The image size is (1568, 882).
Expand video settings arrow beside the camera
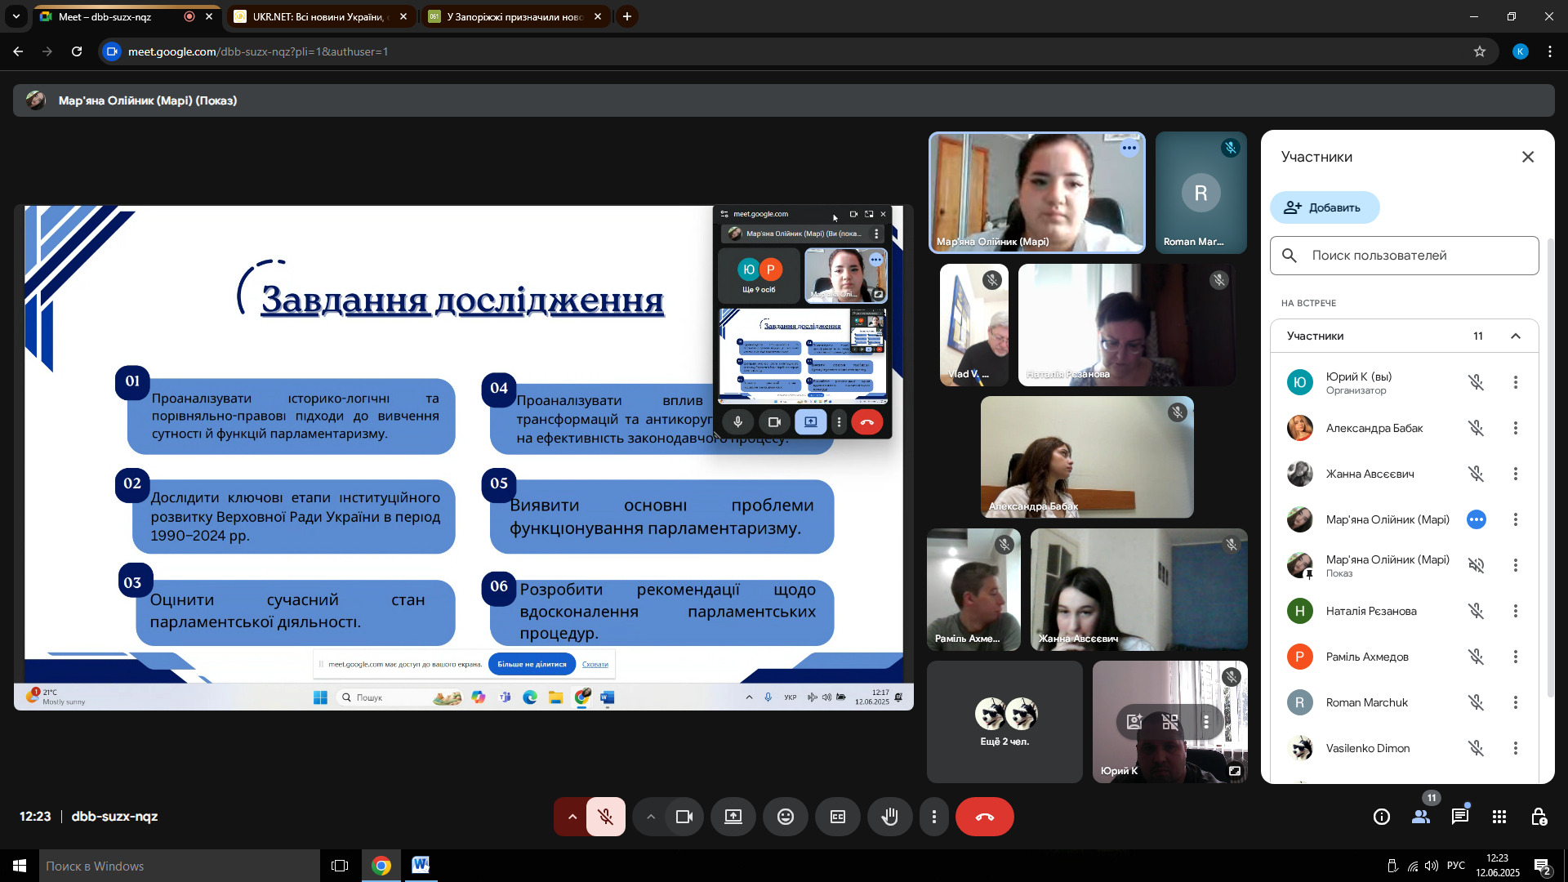coord(650,817)
